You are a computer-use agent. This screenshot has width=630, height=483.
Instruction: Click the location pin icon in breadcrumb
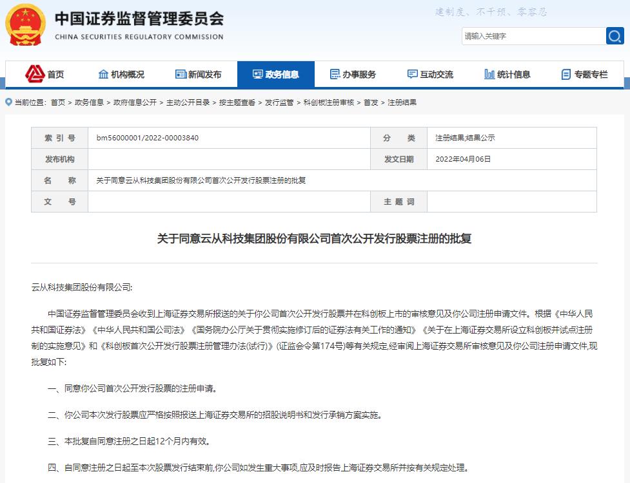pos(8,102)
